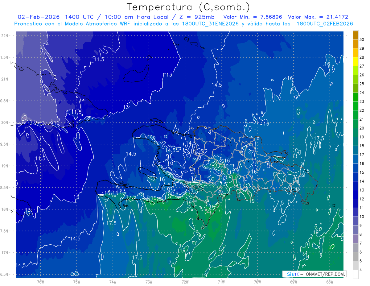
Task: Click the legend scale value "4"
Action: 361,270
